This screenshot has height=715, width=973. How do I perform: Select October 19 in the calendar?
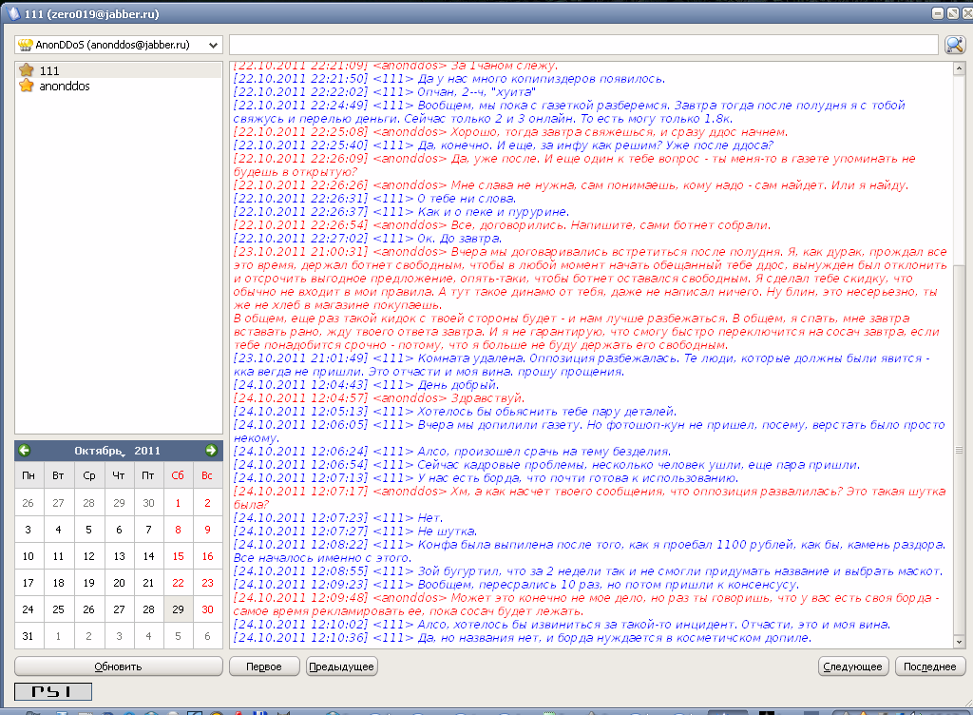tap(88, 583)
